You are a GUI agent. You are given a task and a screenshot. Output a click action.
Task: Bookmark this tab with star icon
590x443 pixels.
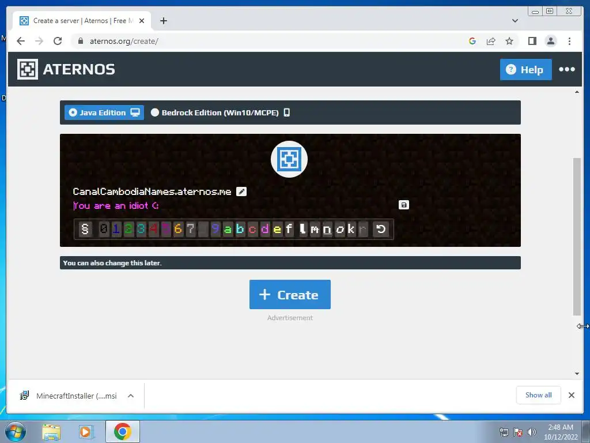coord(509,41)
